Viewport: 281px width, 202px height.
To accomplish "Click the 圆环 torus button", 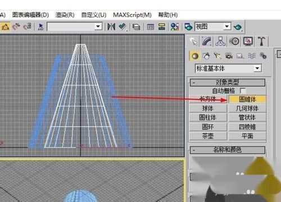I will [208, 127].
